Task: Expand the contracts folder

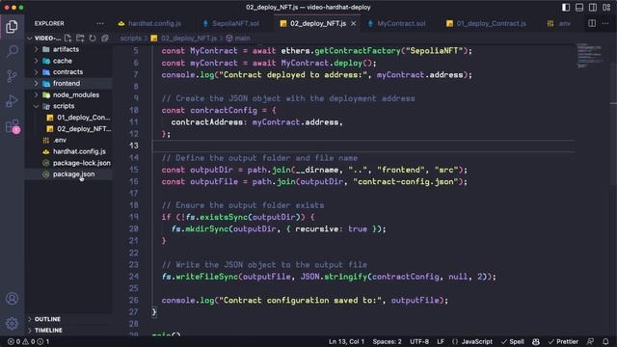Action: 69,72
